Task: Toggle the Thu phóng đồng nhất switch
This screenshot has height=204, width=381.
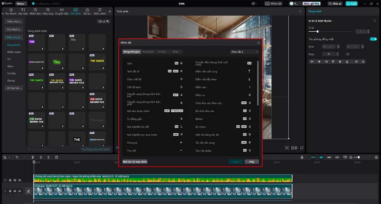Action: tap(373, 39)
